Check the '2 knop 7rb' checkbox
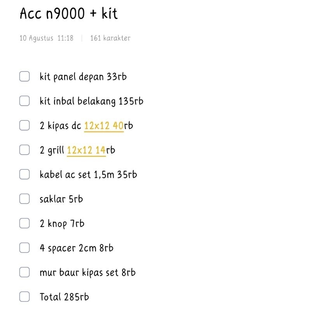 click(x=24, y=224)
